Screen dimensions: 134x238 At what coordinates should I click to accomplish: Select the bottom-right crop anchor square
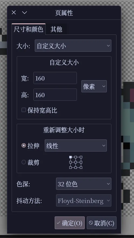tap(81, 167)
